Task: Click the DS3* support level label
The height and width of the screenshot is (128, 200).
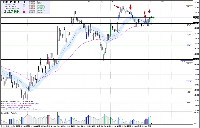Action: point(189,102)
